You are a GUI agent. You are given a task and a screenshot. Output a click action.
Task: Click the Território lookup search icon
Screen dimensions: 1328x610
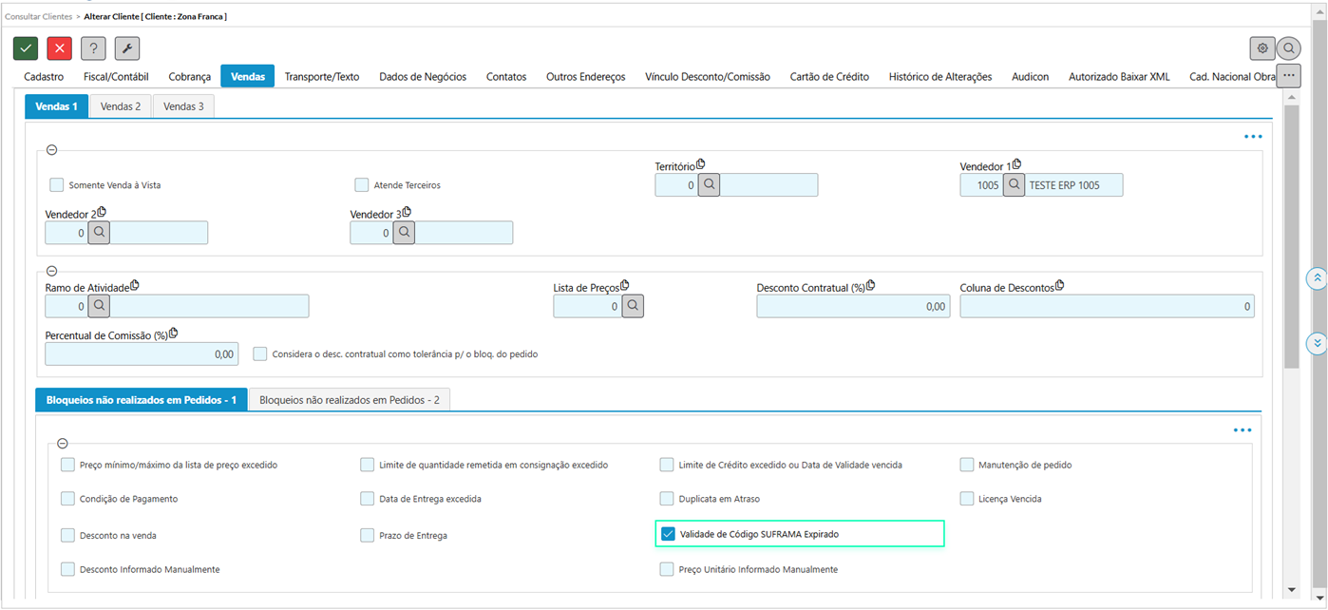[709, 185]
